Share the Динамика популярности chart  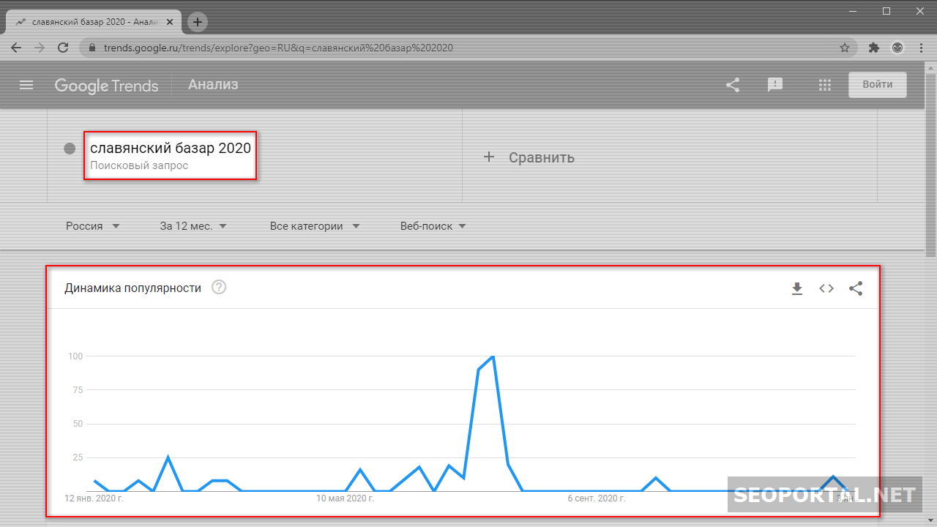pyautogui.click(x=856, y=288)
